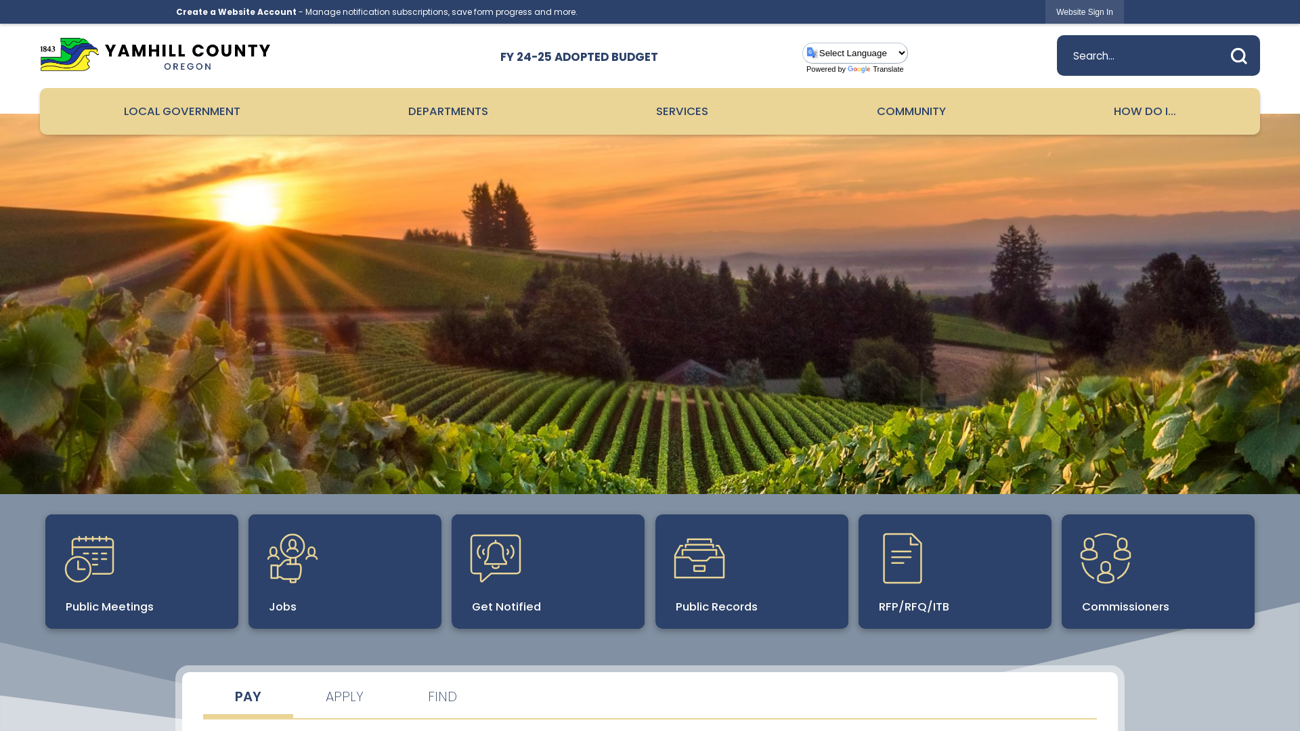
Task: Click the Commissioners group icon
Action: click(1106, 558)
